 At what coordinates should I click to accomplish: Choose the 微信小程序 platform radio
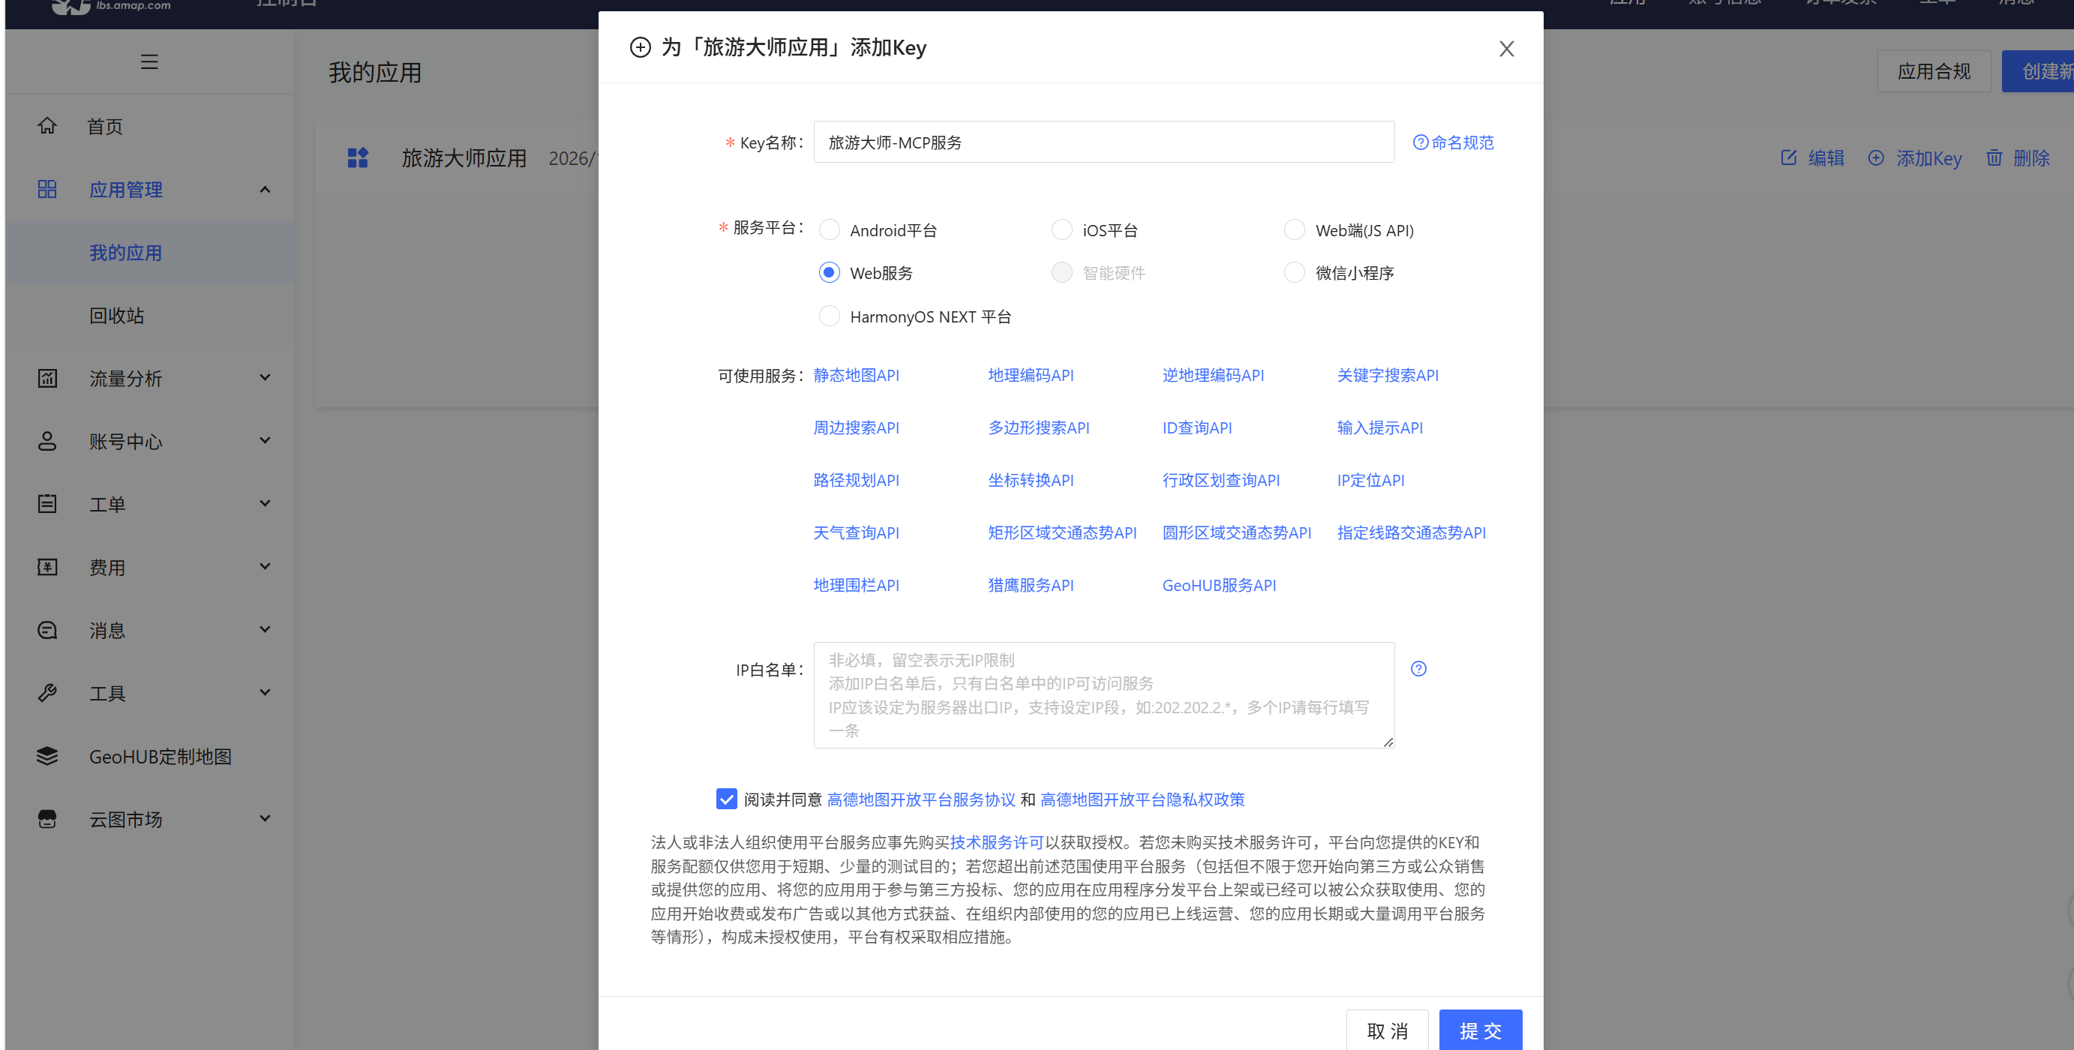coord(1295,273)
